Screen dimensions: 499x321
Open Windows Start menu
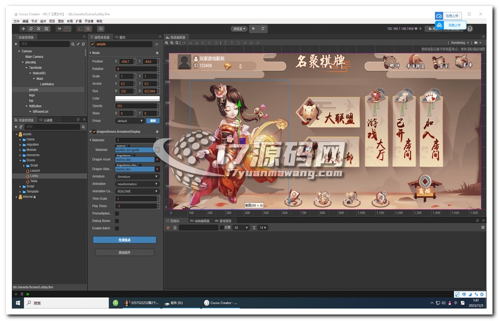tap(18, 303)
